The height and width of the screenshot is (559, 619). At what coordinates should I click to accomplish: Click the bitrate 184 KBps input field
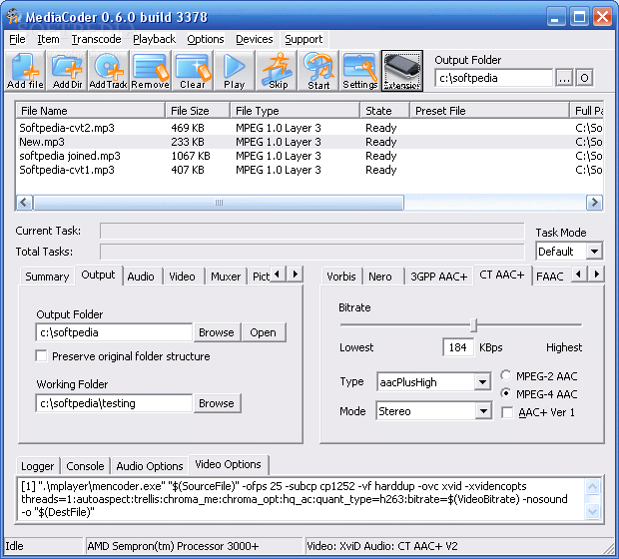pyautogui.click(x=458, y=347)
